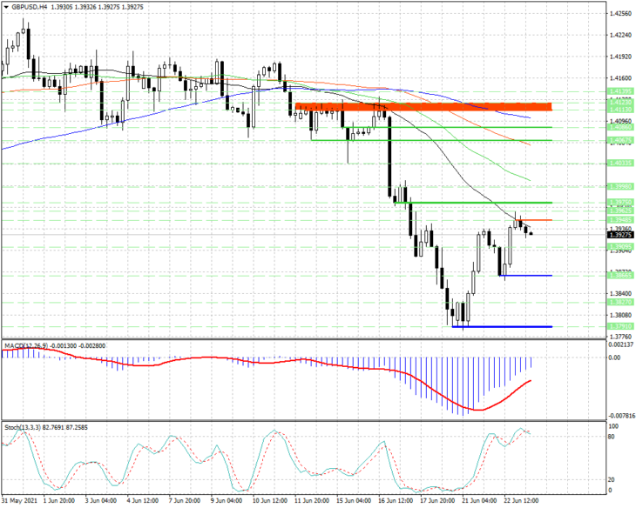
Task: Click the MACD(12,26,9) indicator label
Action: [x=26, y=345]
